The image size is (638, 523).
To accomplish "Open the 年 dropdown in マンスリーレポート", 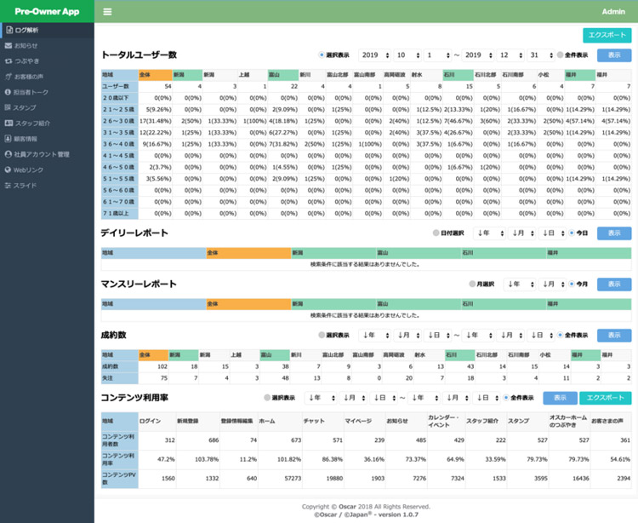I will pyautogui.click(x=520, y=284).
